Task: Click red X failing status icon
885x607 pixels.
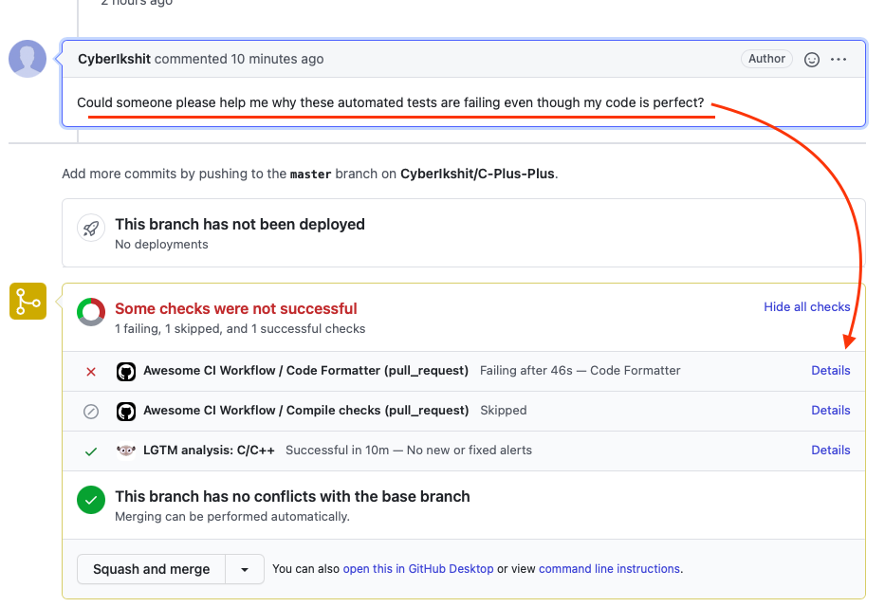Action: point(91,372)
